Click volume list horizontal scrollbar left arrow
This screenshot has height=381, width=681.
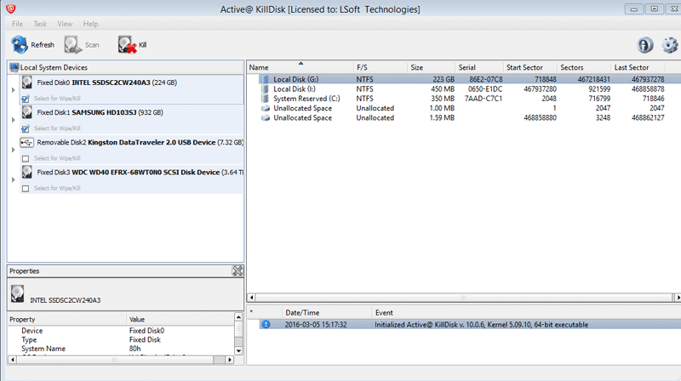click(x=251, y=298)
